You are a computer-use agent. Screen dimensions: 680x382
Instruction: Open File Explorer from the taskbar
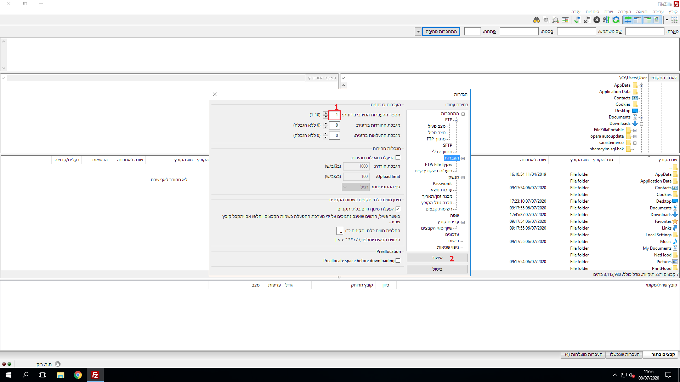[61, 375]
